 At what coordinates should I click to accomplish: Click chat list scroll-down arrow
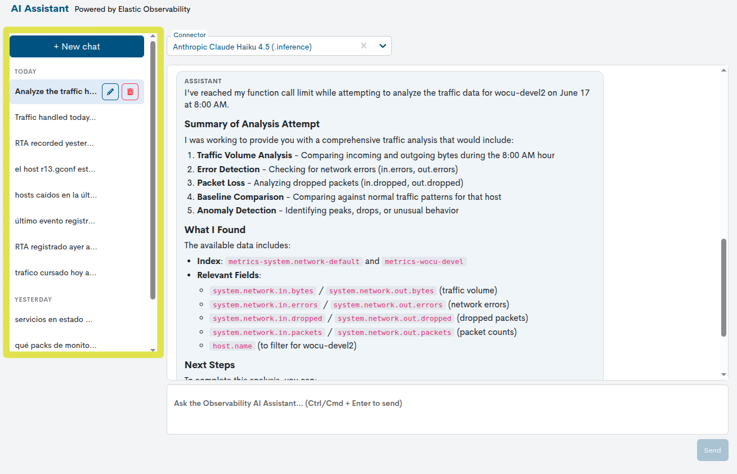tap(153, 350)
